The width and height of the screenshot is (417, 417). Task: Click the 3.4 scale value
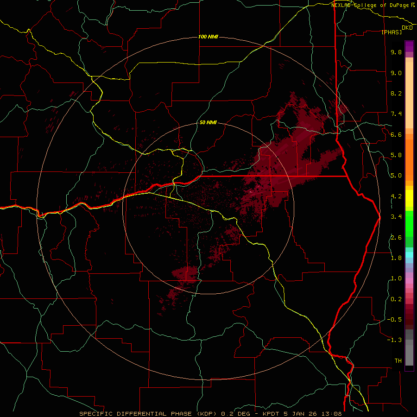396,217
